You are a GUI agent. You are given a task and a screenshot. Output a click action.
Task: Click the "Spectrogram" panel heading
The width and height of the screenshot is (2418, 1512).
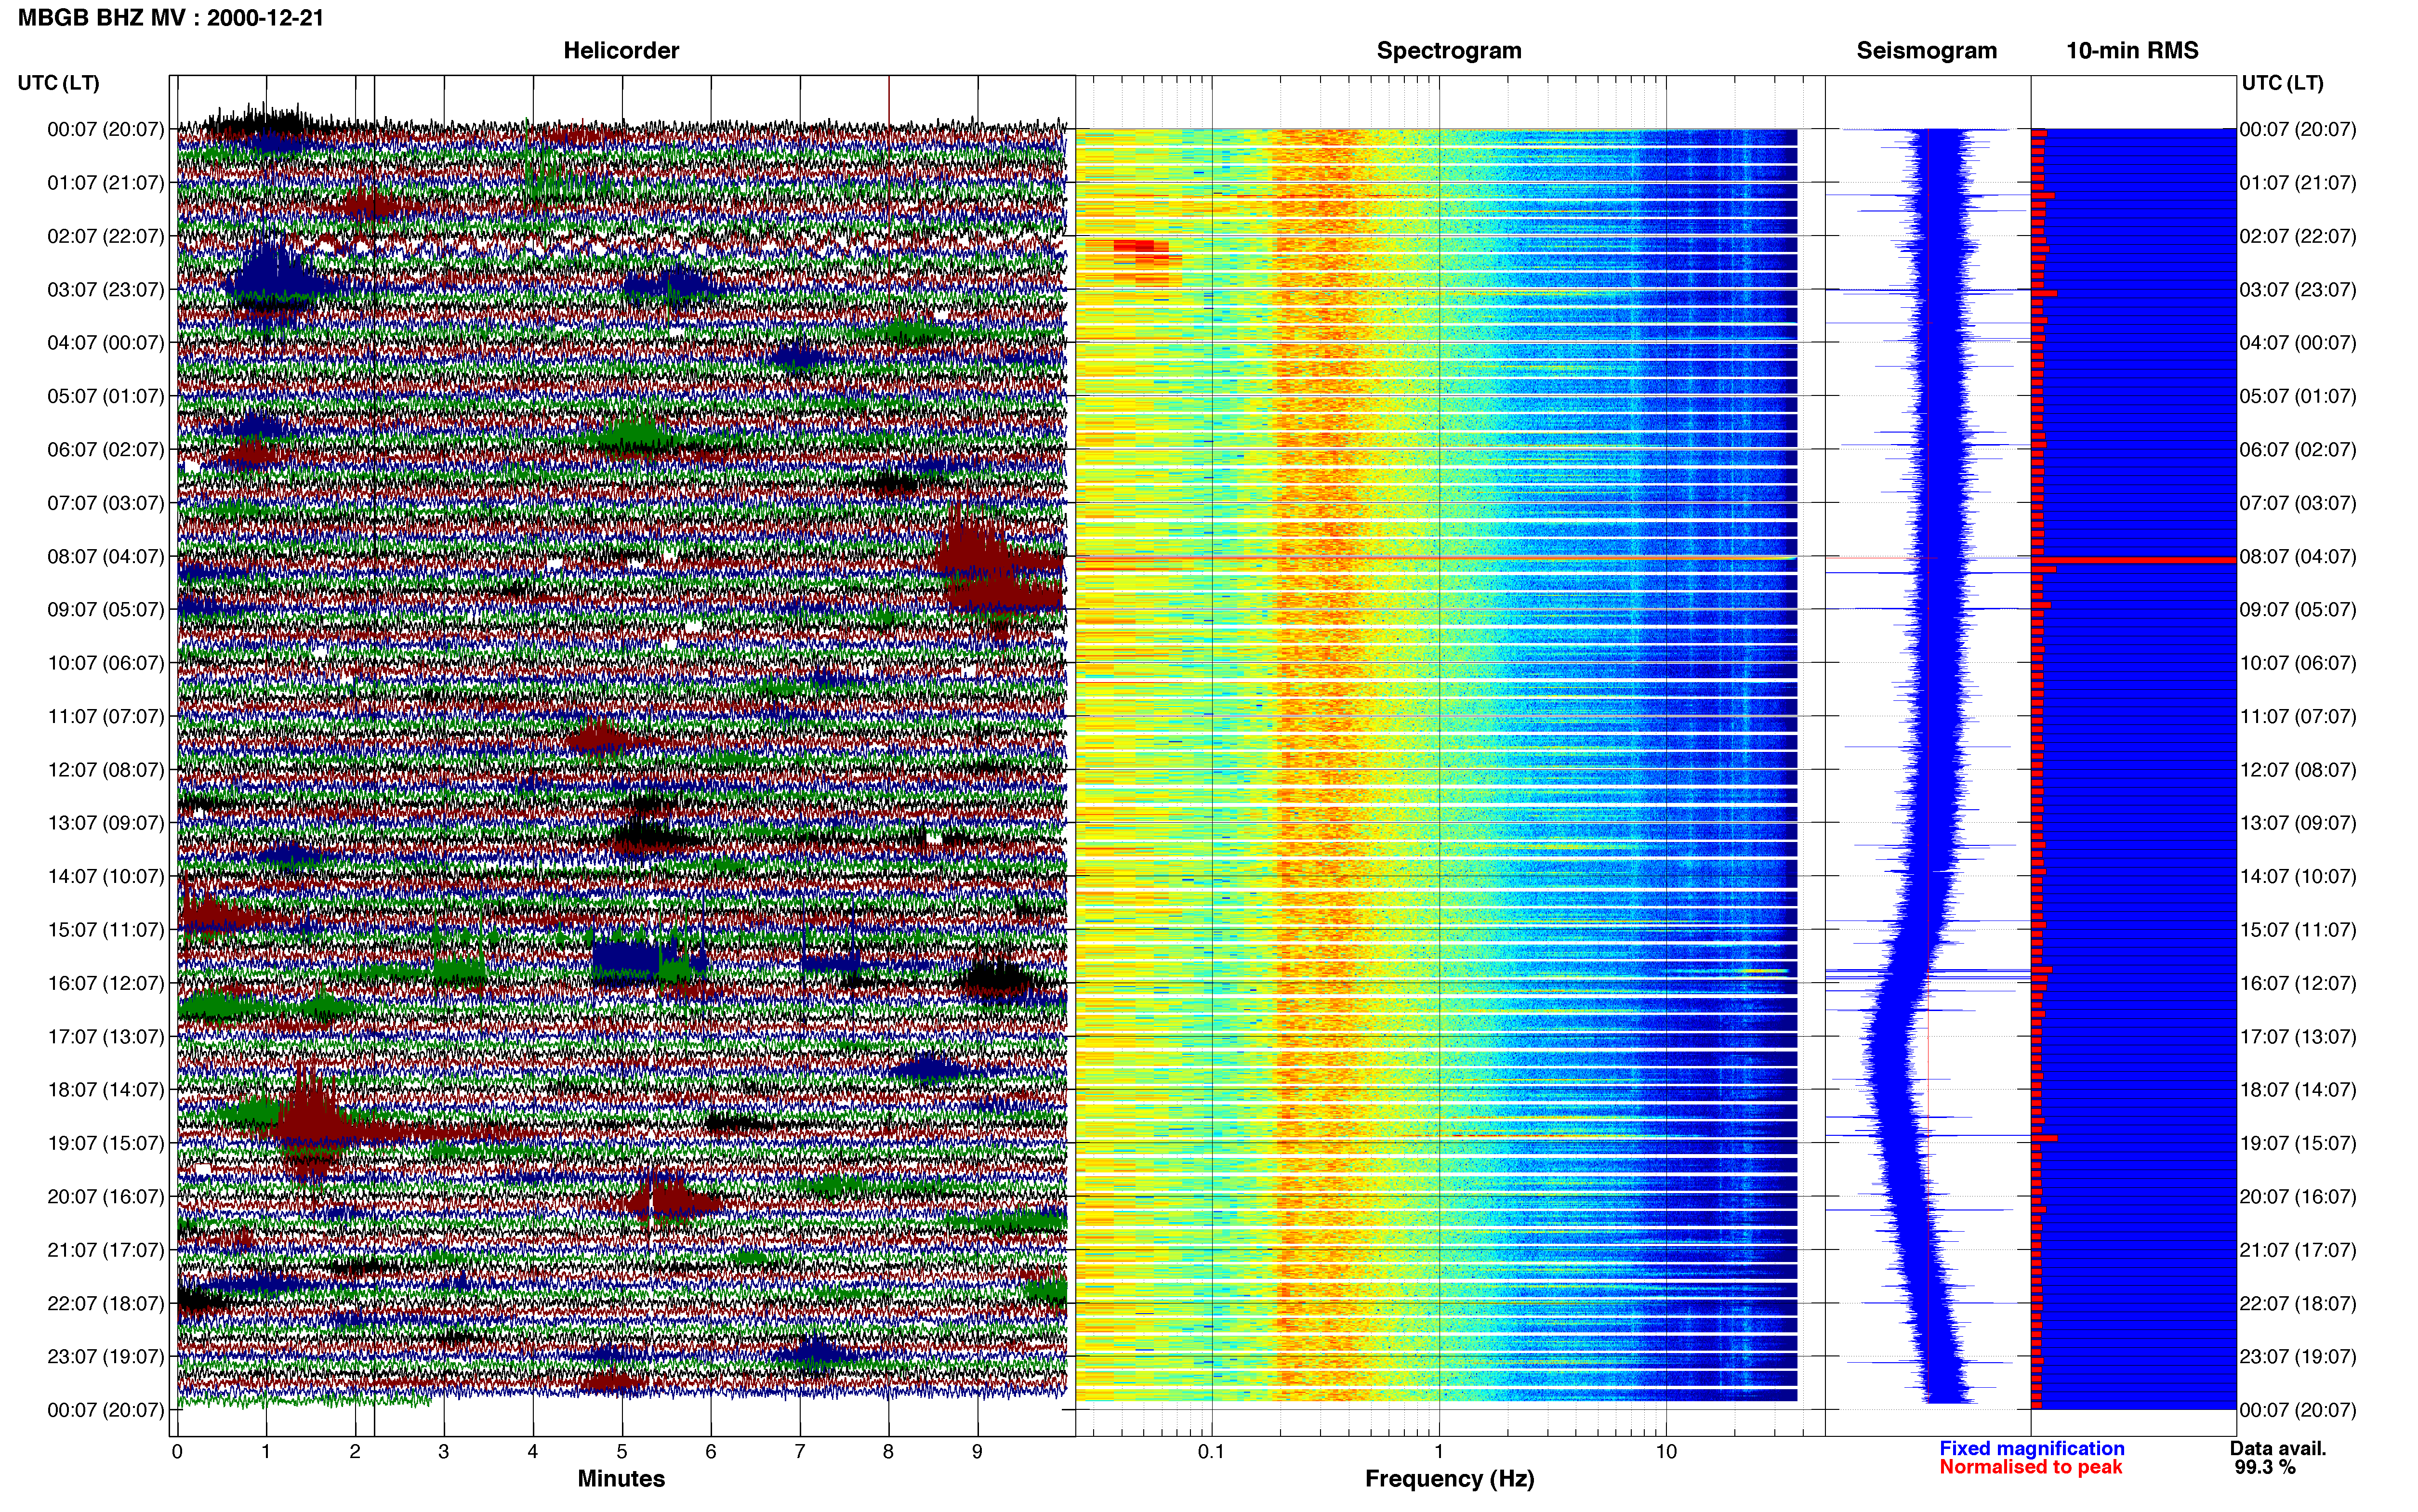point(1449,50)
